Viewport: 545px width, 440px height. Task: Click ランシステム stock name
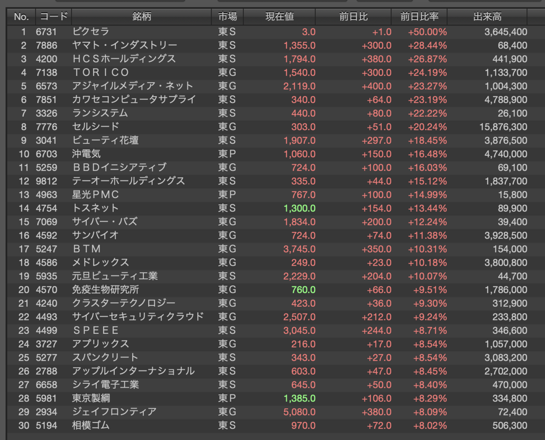(100, 113)
